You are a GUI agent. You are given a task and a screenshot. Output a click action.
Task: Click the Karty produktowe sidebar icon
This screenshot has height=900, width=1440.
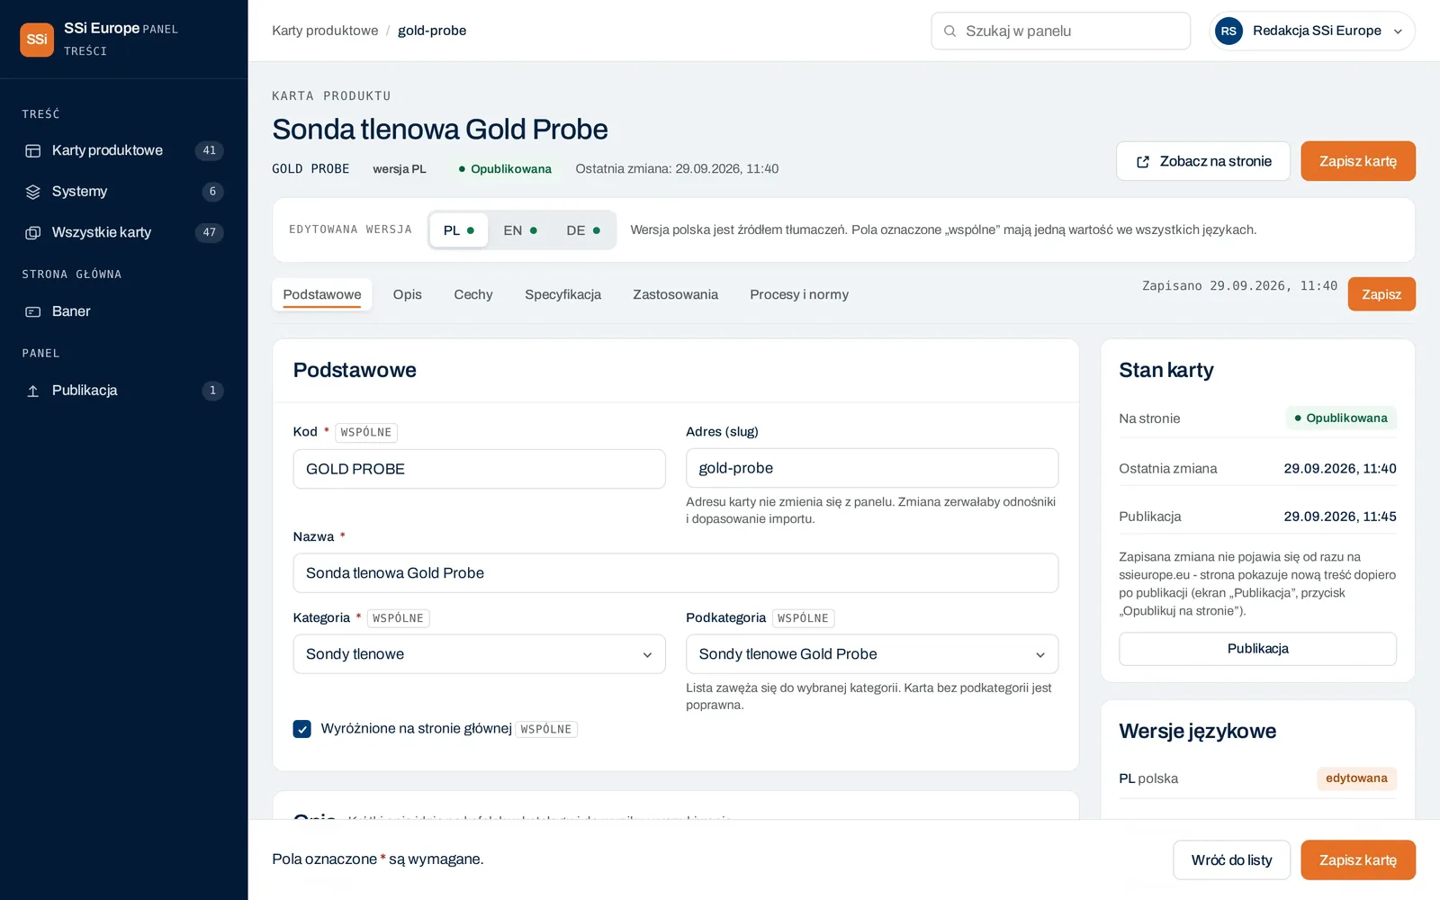(x=33, y=151)
